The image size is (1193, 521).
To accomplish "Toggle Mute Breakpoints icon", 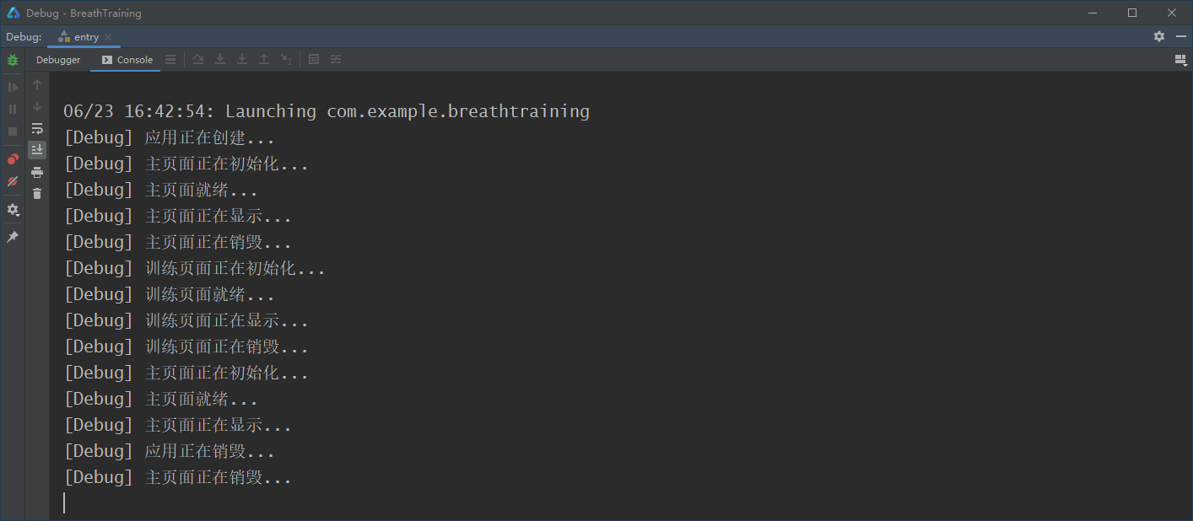I will (x=13, y=181).
